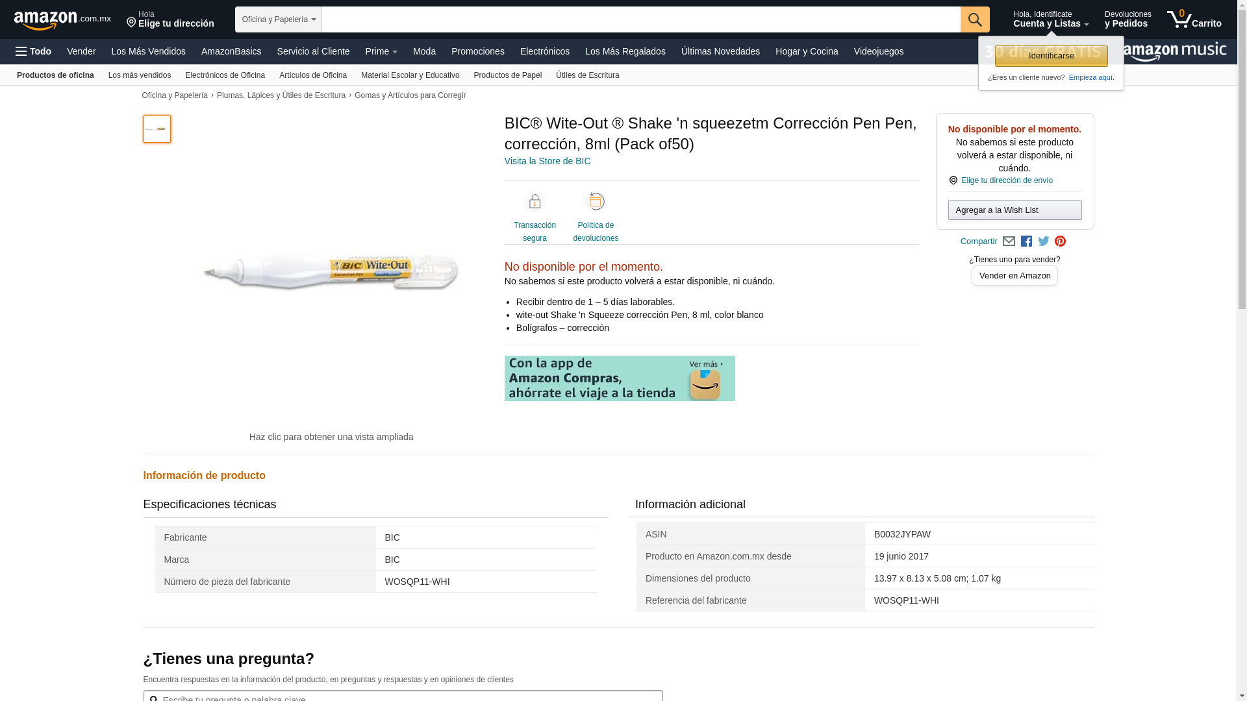The image size is (1247, 701).
Task: Click Agregar a la Wish List button
Action: point(1014,210)
